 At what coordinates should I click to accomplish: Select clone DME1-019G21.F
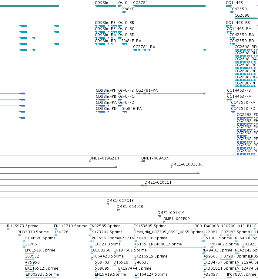coord(90,161)
